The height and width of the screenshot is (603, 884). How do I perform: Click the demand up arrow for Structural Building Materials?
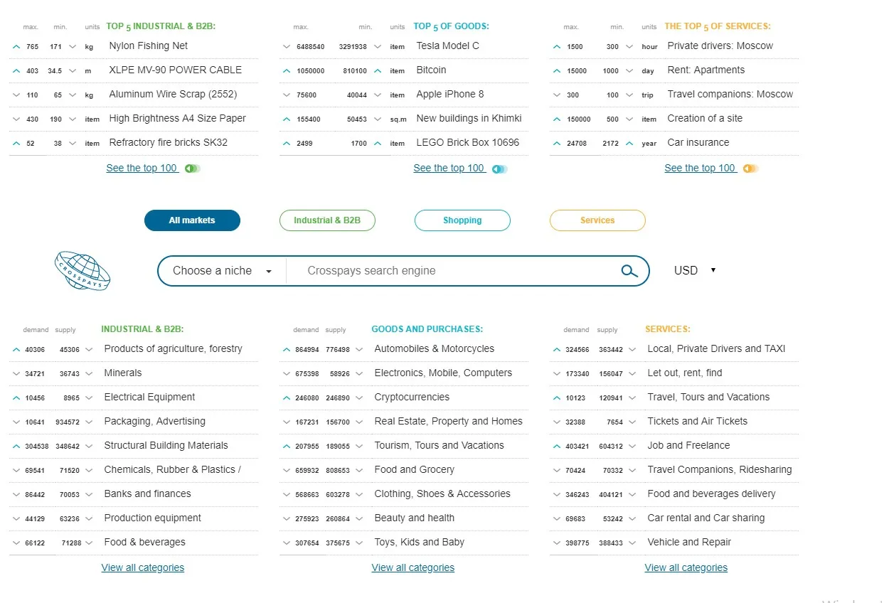click(16, 447)
